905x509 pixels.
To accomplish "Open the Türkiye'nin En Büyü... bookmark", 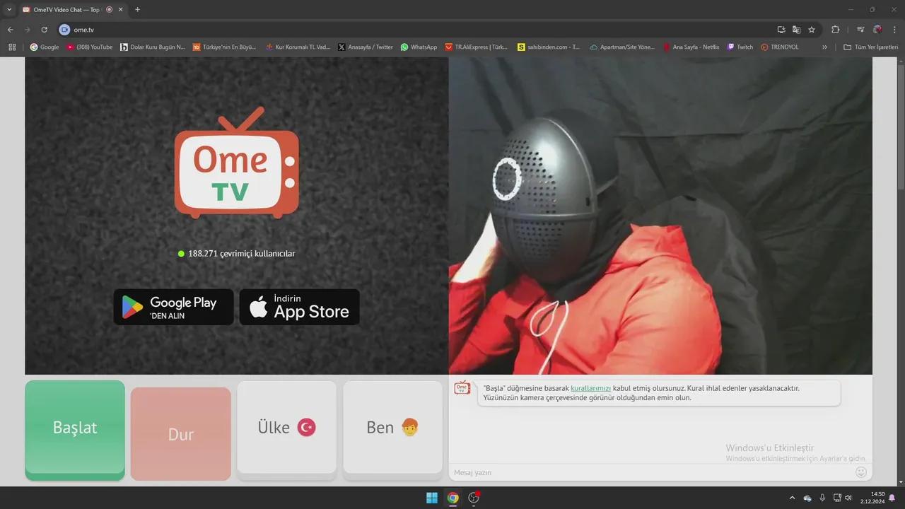I will coord(225,47).
